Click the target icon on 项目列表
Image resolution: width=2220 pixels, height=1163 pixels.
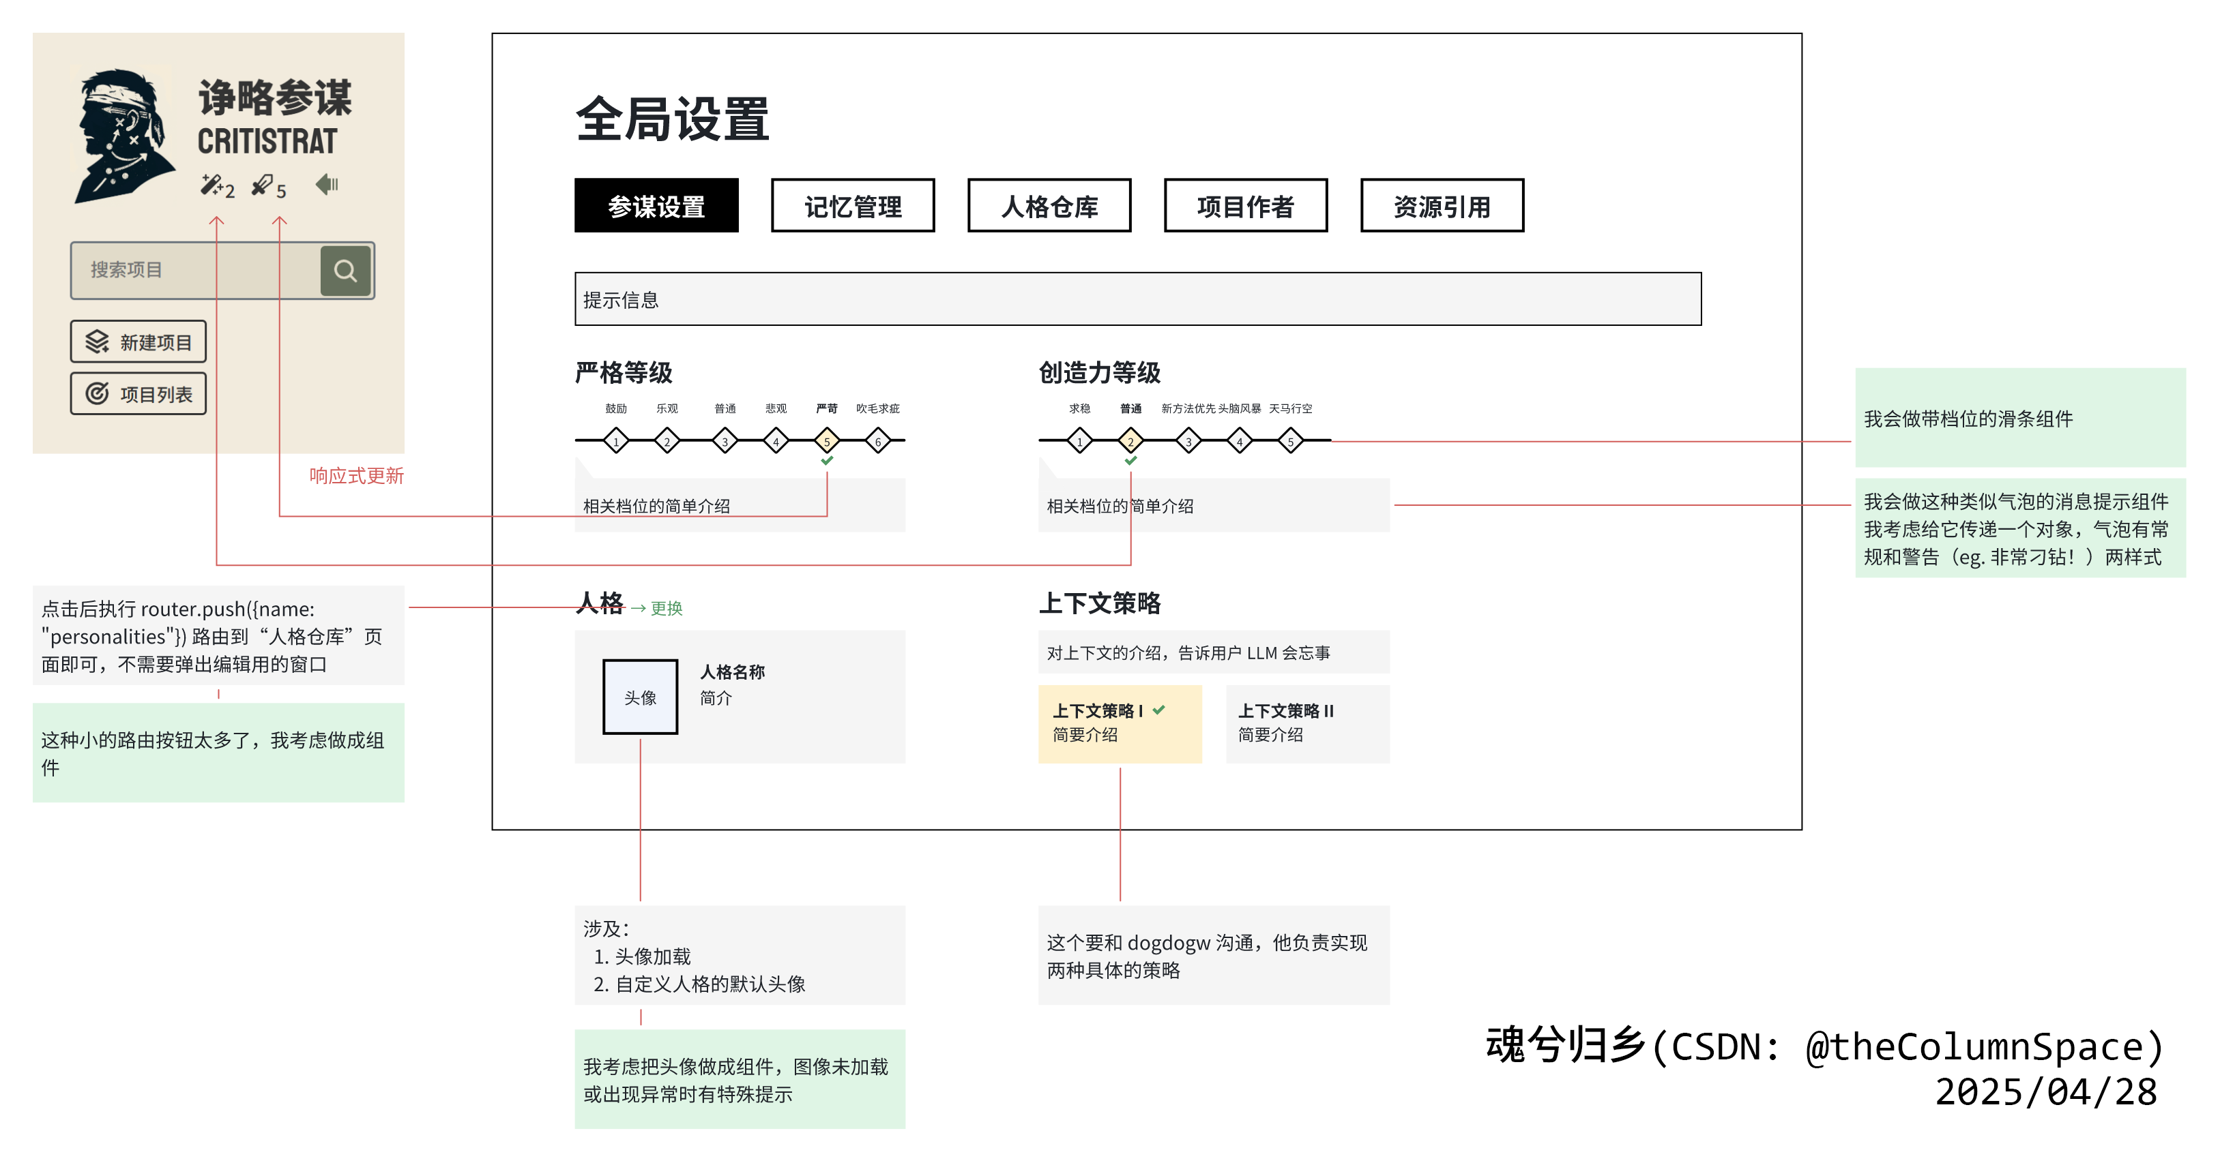click(x=95, y=393)
